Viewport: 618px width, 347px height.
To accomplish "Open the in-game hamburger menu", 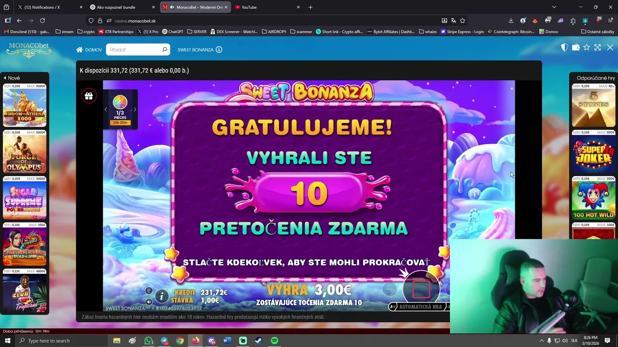I will point(149,291).
